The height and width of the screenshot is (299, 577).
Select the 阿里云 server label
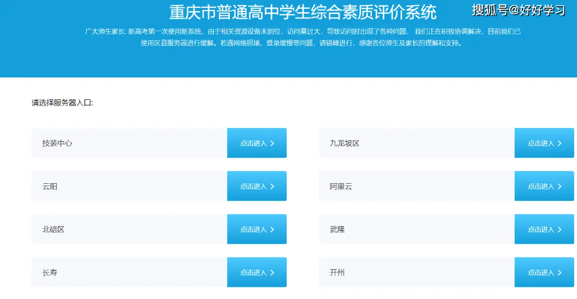pos(341,186)
